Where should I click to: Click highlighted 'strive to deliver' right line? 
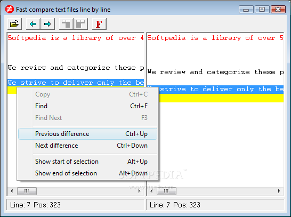[221, 89]
